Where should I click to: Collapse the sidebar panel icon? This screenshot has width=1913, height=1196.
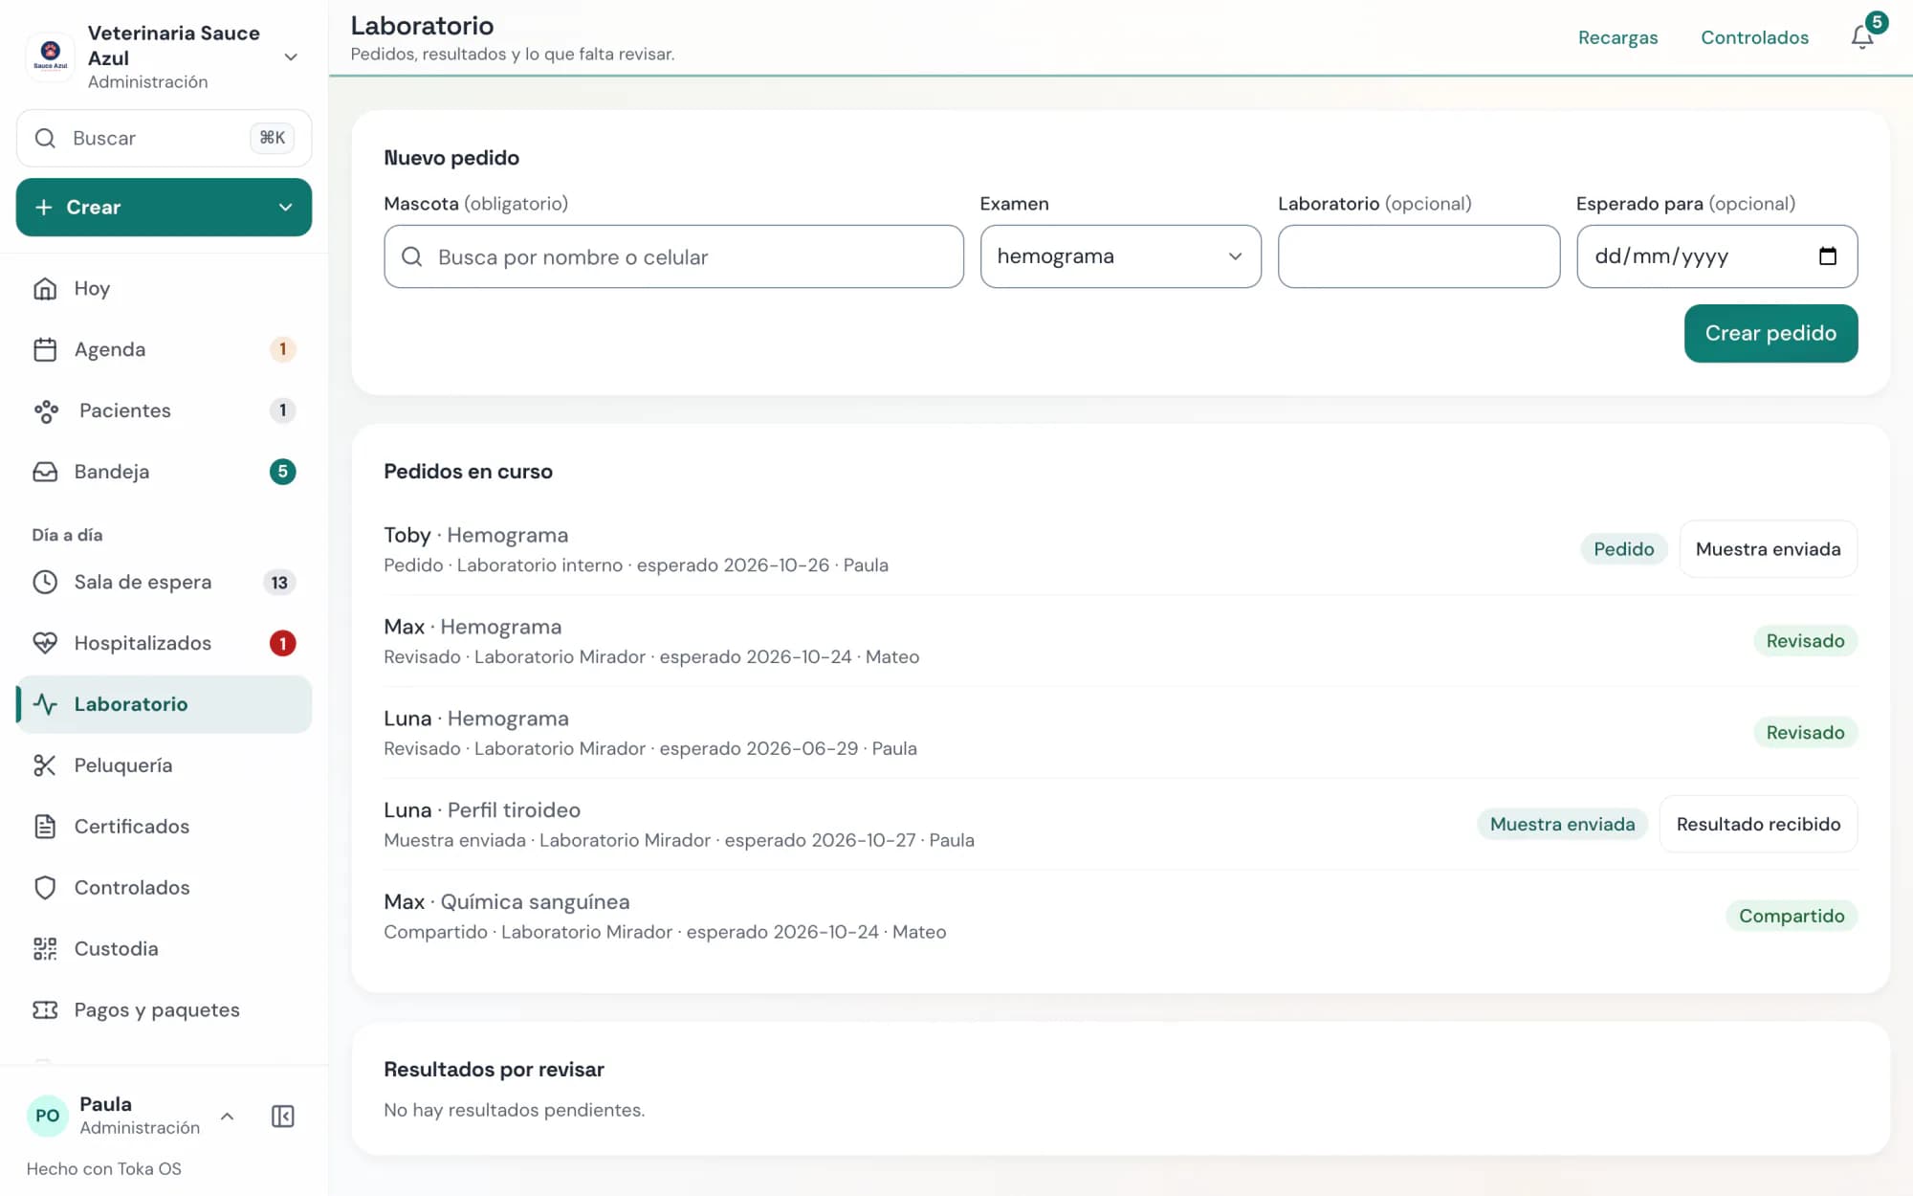pos(282,1116)
